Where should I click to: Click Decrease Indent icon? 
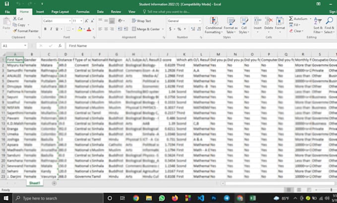coord(120,29)
